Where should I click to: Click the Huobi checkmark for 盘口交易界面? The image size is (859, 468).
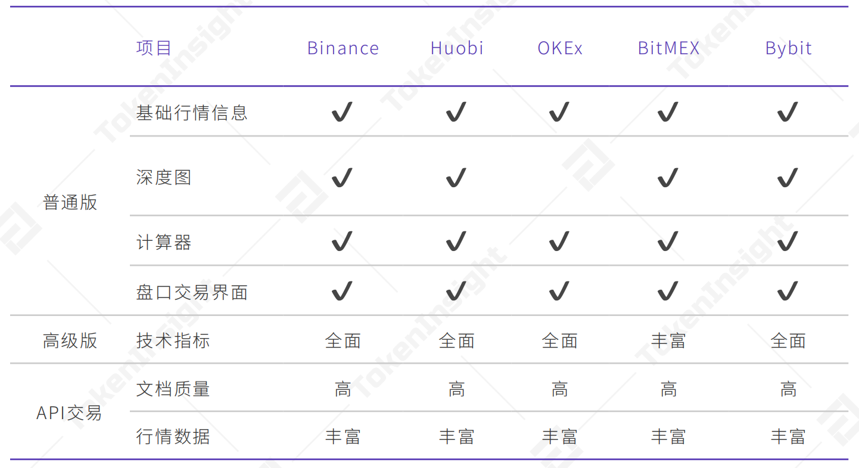457,291
